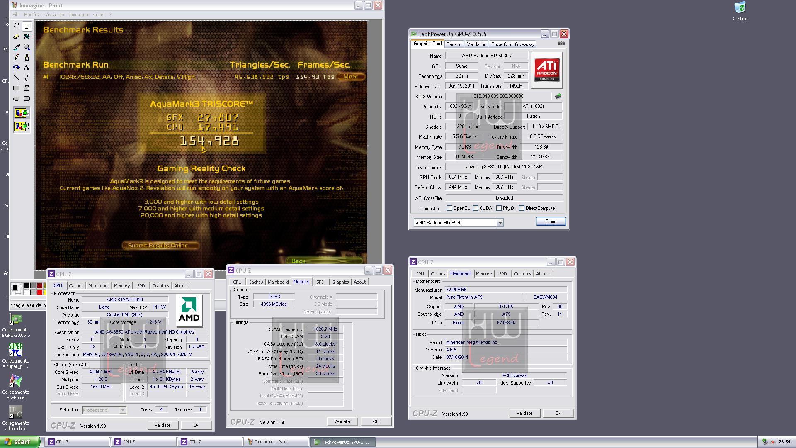Pick the black color swatch in Paint palette
This screenshot has width=796, height=448.
point(26,285)
